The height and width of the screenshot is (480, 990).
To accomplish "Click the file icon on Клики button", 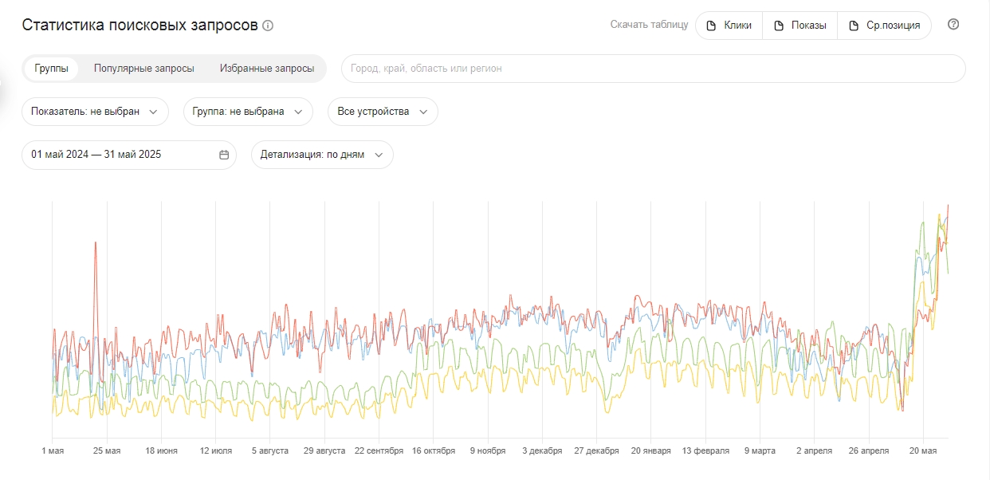I will tap(712, 26).
